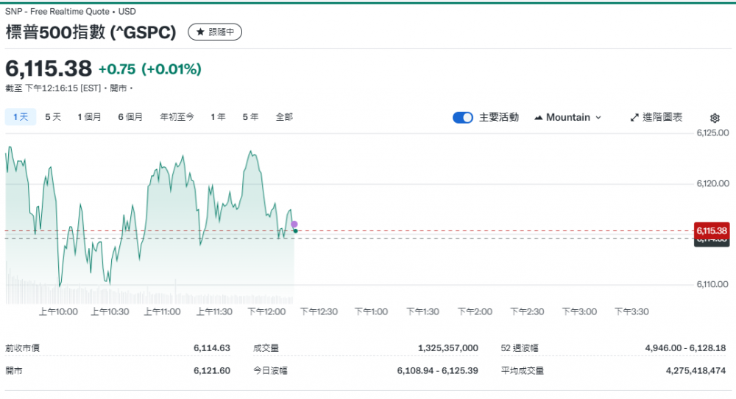The image size is (736, 399).
Task: Click the 跟隨中 following button
Action: pyautogui.click(x=215, y=32)
